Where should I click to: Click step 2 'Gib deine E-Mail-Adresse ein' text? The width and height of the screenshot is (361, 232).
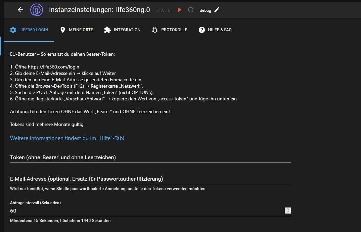63,74
